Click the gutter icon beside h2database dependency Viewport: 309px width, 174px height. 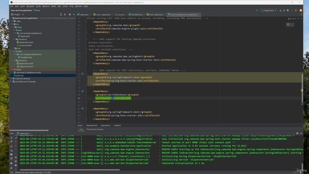(83, 91)
